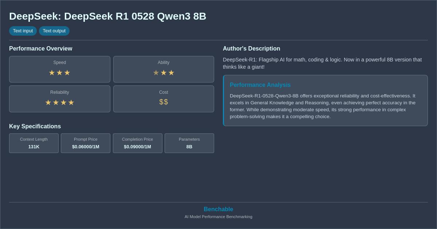Toggle the "Text input" capability badge
Viewport: 437px width, 229px height.
(23, 31)
